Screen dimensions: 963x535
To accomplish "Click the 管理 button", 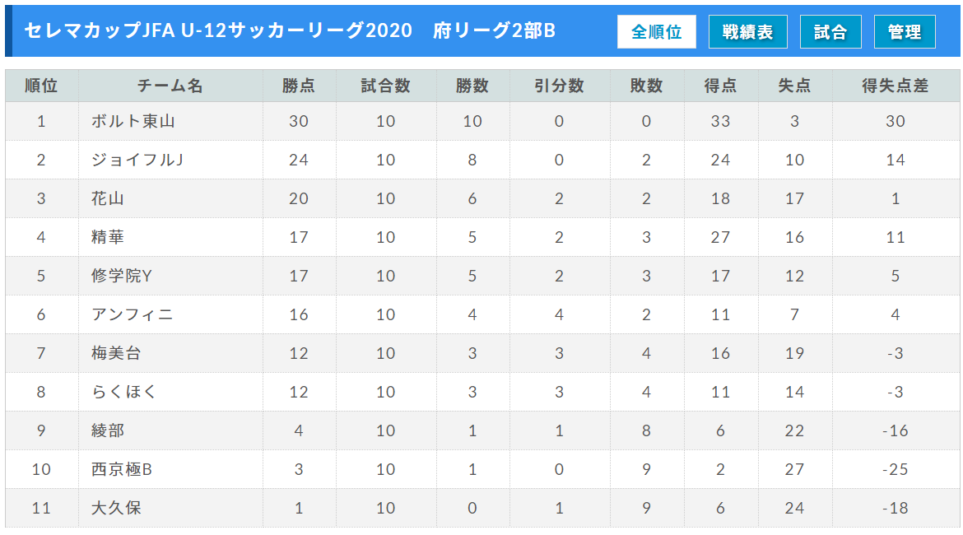I will point(905,32).
